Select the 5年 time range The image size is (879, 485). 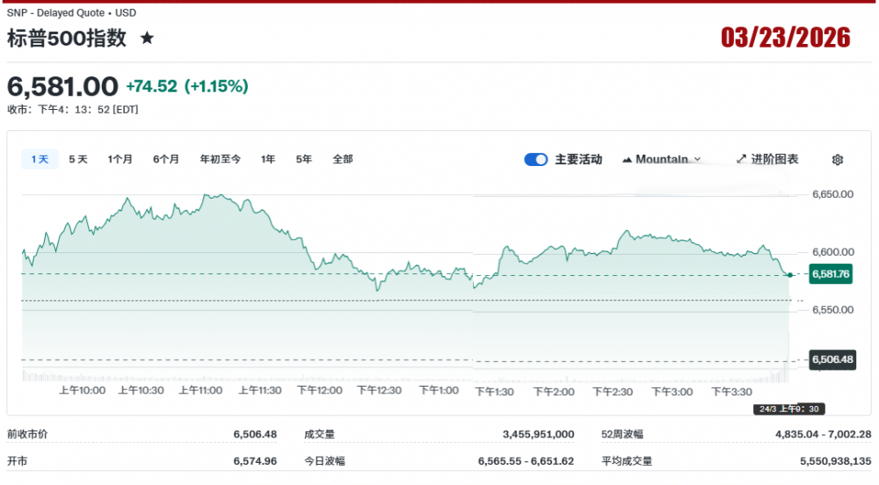[x=304, y=159]
